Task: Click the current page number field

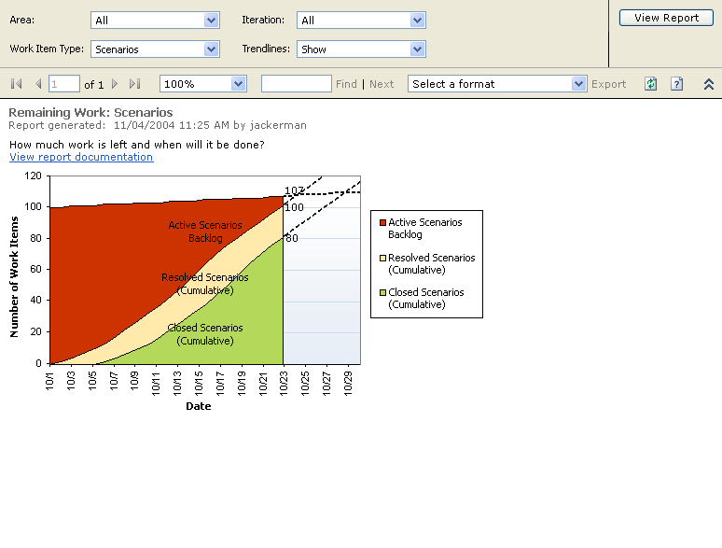Action: pyautogui.click(x=64, y=84)
